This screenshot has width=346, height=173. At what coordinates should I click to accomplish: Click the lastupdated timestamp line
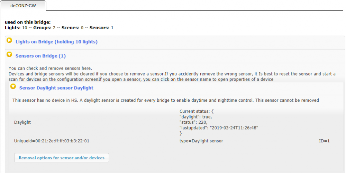(219, 128)
